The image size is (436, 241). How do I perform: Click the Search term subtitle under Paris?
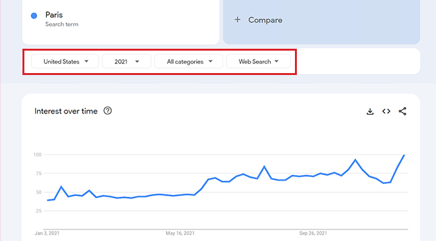point(62,24)
